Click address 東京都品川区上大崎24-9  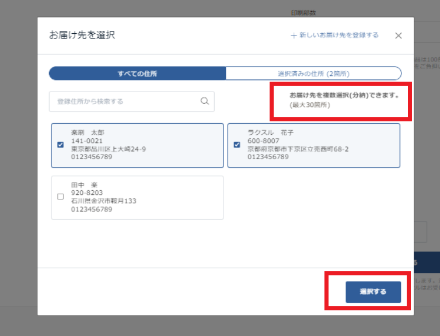[109, 149]
